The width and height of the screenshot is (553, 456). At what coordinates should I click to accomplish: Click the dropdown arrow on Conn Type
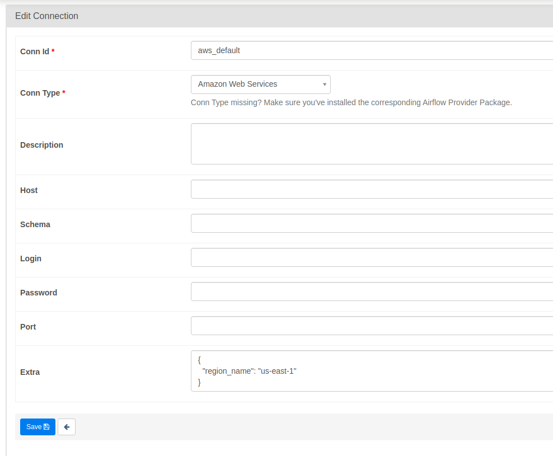pyautogui.click(x=325, y=84)
